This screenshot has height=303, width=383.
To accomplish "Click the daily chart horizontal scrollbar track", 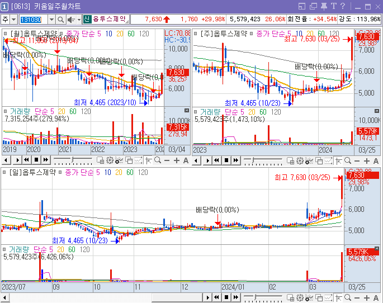I will pos(106,297).
